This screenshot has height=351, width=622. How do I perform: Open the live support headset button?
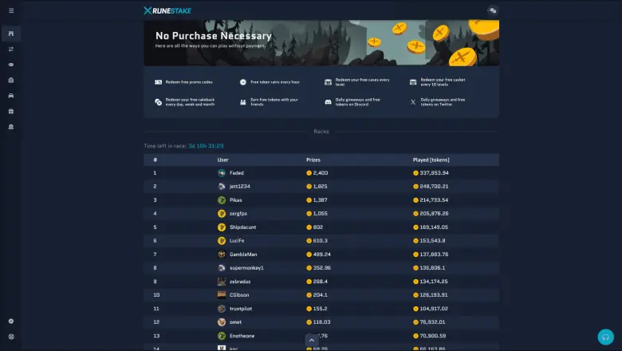(605, 337)
